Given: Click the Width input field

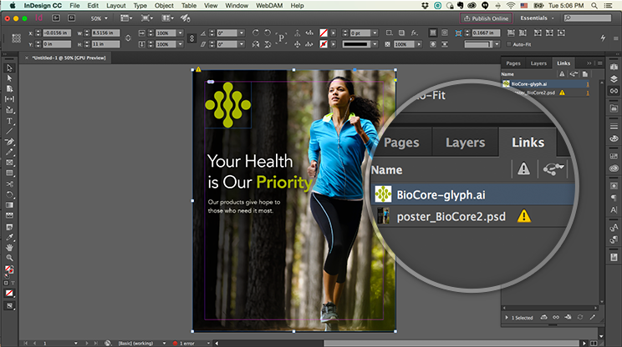Looking at the screenshot, I should (x=105, y=33).
